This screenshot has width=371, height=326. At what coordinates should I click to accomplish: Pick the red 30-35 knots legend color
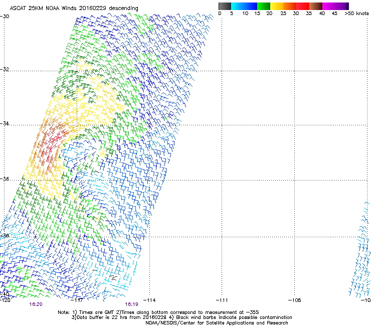pos(303,6)
